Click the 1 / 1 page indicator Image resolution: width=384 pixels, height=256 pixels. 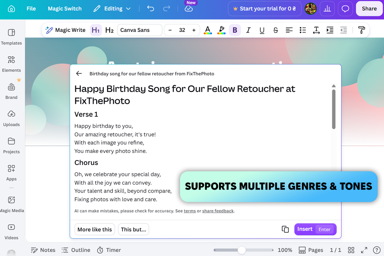335,250
